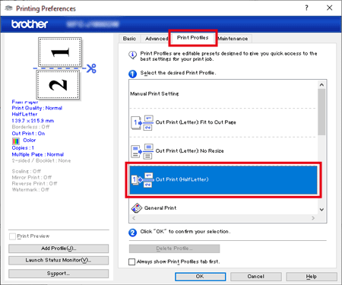Click the brother logo in the blue header

tap(30, 24)
